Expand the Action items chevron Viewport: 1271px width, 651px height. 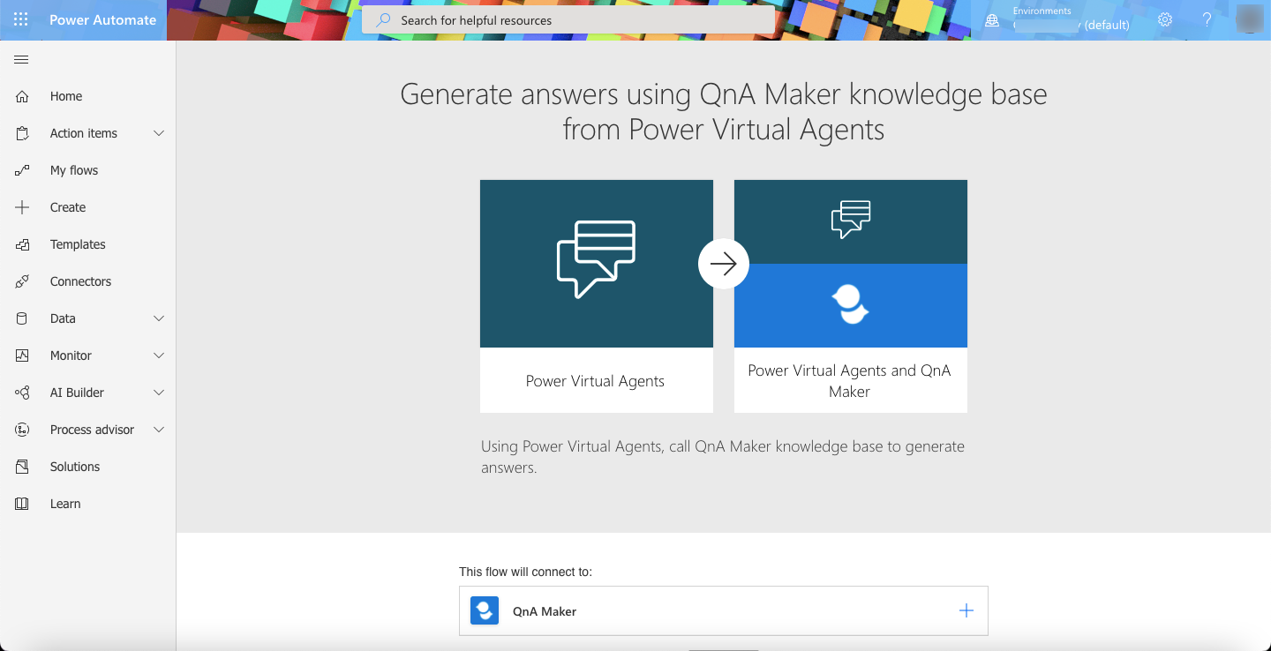point(159,133)
